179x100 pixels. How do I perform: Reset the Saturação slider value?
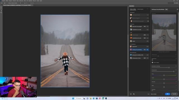(176, 82)
